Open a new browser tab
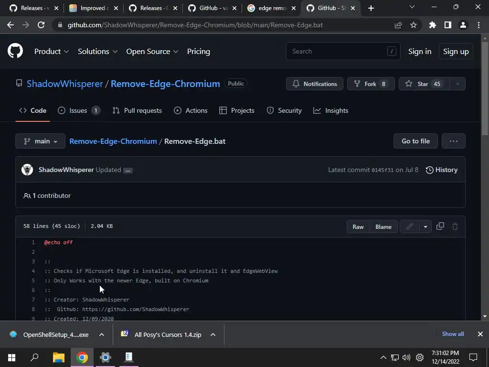489x367 pixels. pyautogui.click(x=371, y=8)
